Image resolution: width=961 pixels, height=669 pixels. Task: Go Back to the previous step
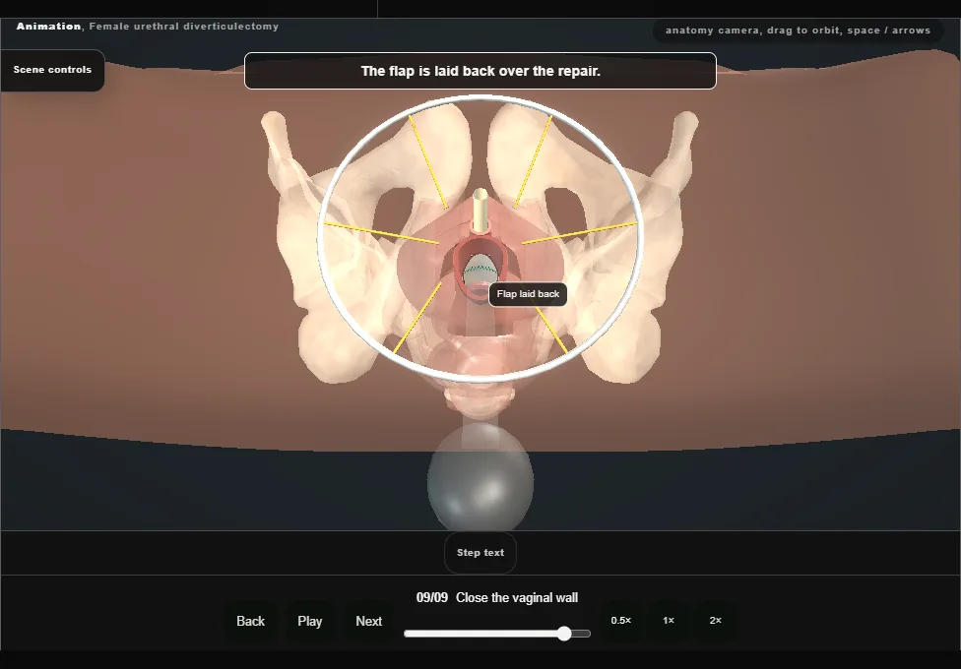coord(251,621)
